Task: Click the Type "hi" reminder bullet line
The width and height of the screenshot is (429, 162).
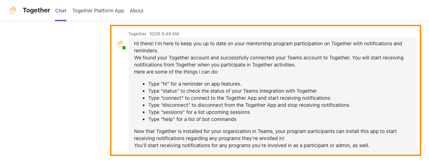Action: click(x=195, y=84)
